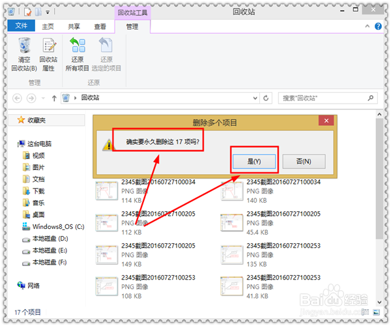Click the Back navigation arrow
This screenshot has height=326, width=391.
pos(17,98)
